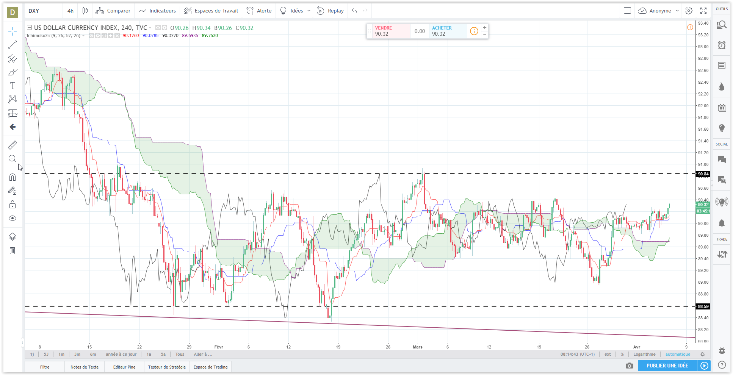Screen dimensions: 733x375
Task: Click the trash icon to remove drawings
Action: [x=13, y=250]
